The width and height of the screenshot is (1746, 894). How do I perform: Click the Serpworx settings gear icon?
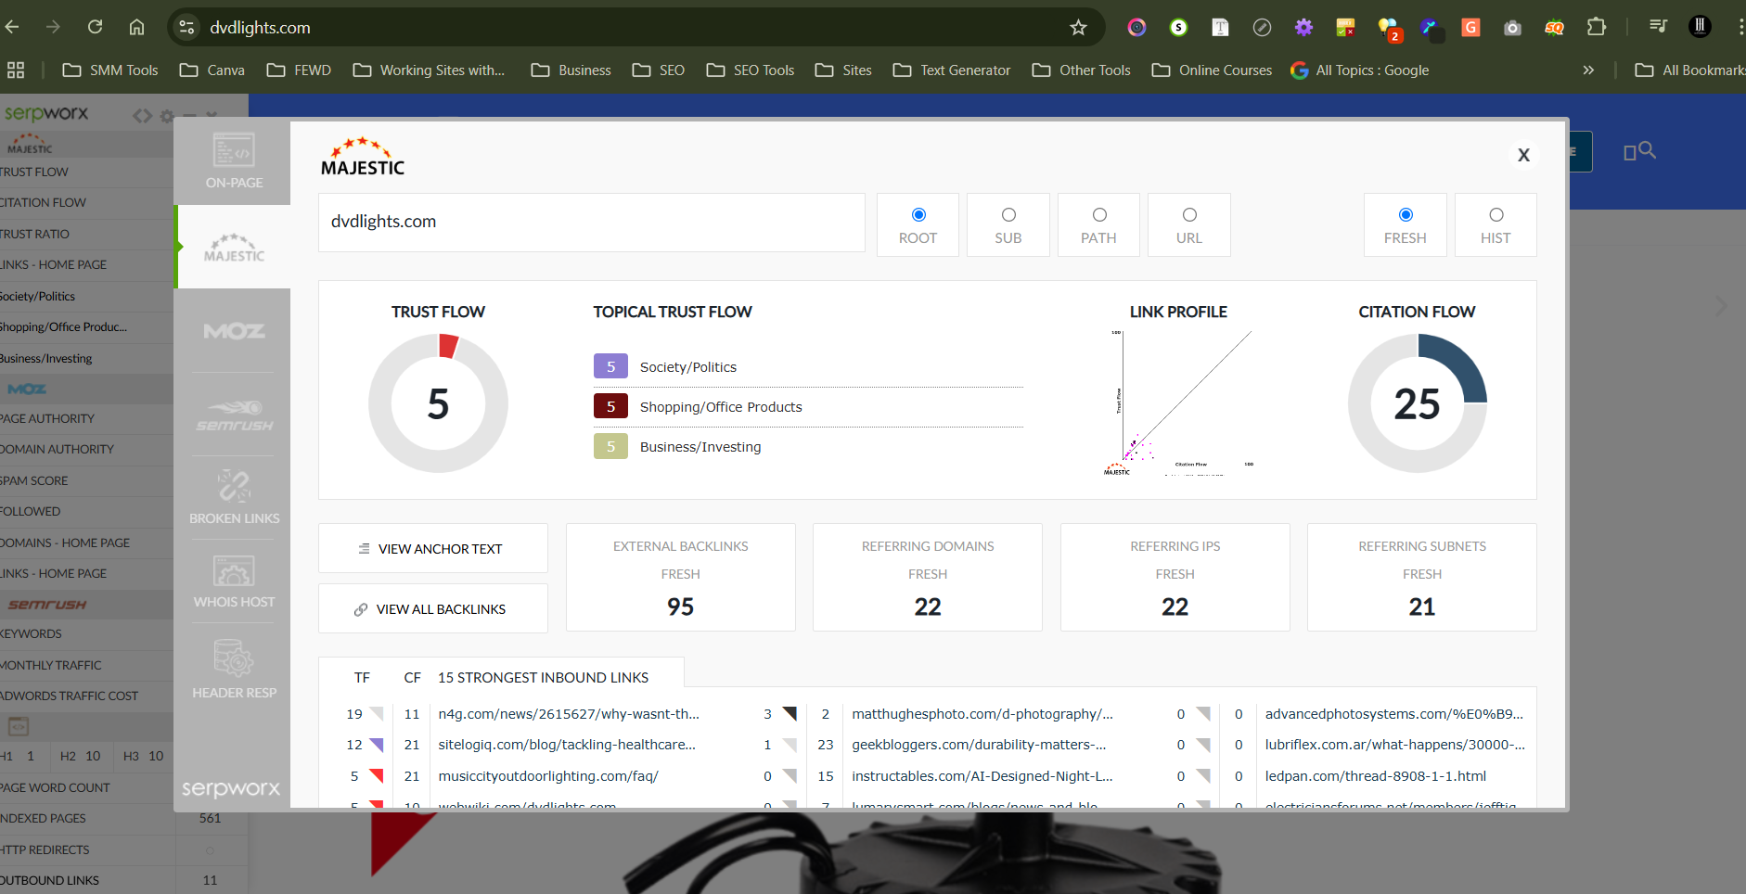167,116
